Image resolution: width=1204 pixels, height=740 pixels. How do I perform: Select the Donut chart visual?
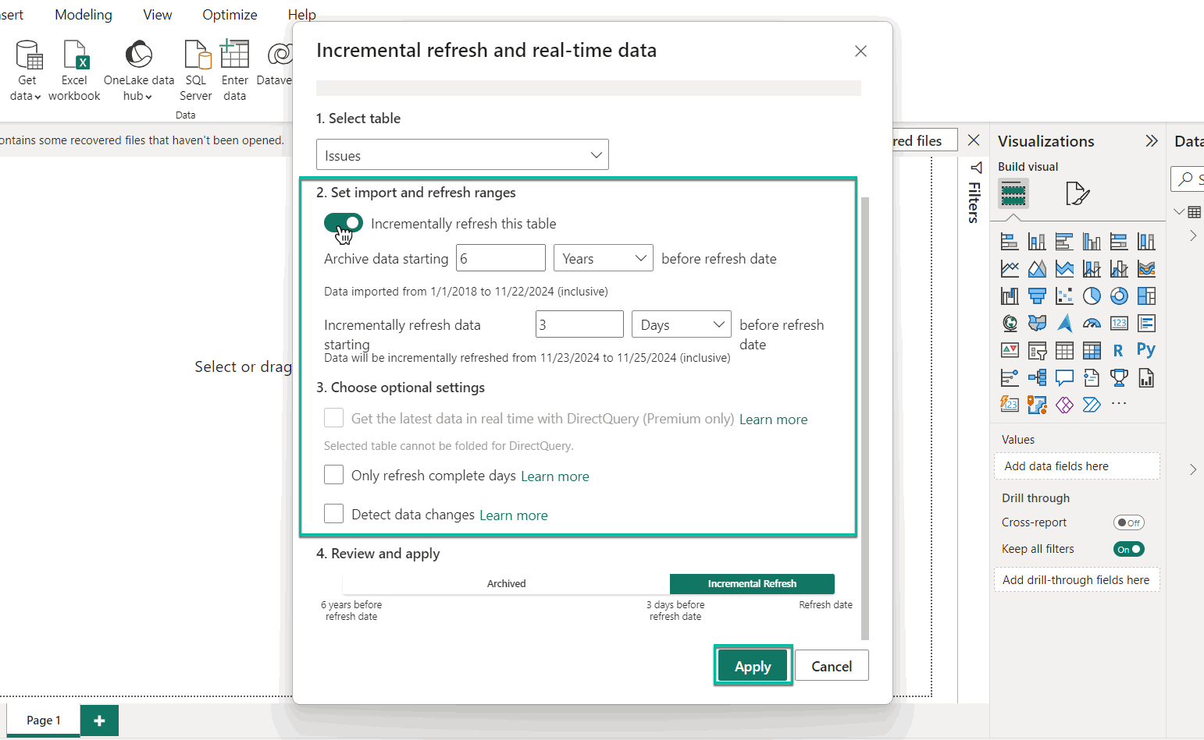coord(1119,296)
